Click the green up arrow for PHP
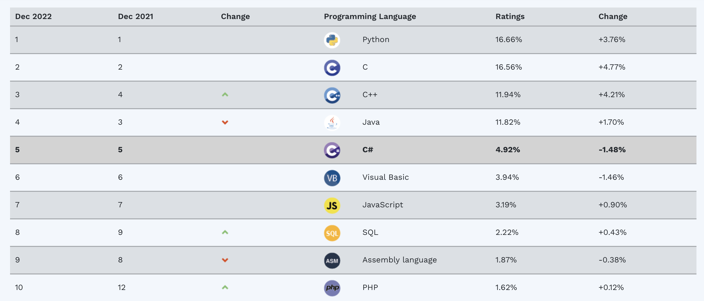The width and height of the screenshot is (704, 301). point(225,287)
